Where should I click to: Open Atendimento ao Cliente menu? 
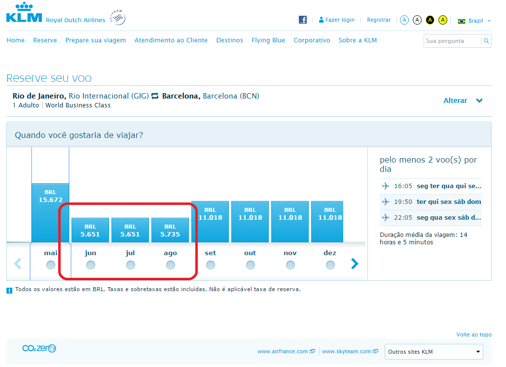(171, 40)
